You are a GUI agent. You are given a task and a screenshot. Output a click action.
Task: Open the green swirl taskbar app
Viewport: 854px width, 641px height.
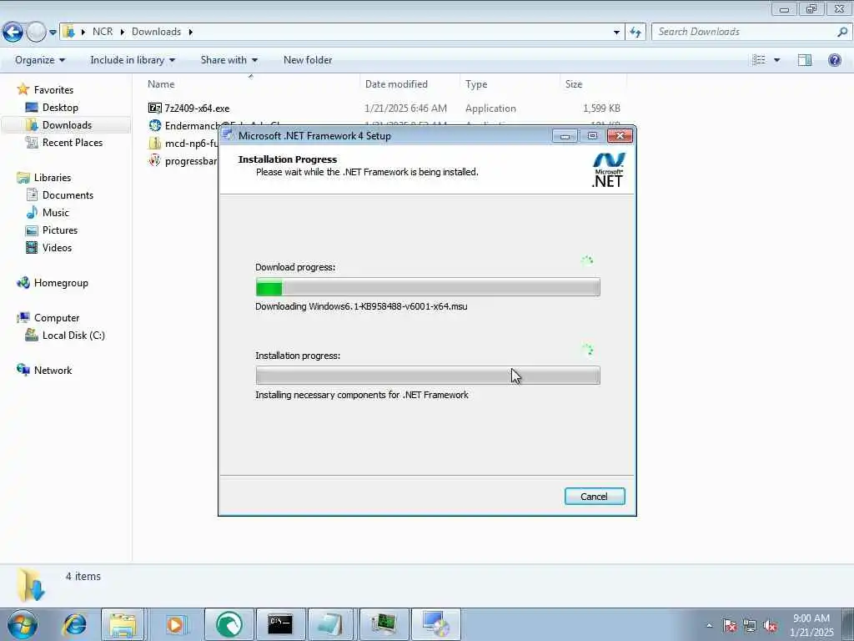[229, 624]
